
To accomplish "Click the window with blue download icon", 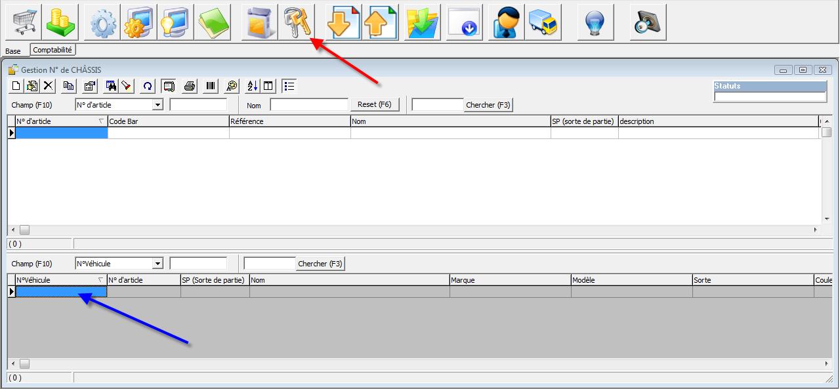I will tap(464, 22).
